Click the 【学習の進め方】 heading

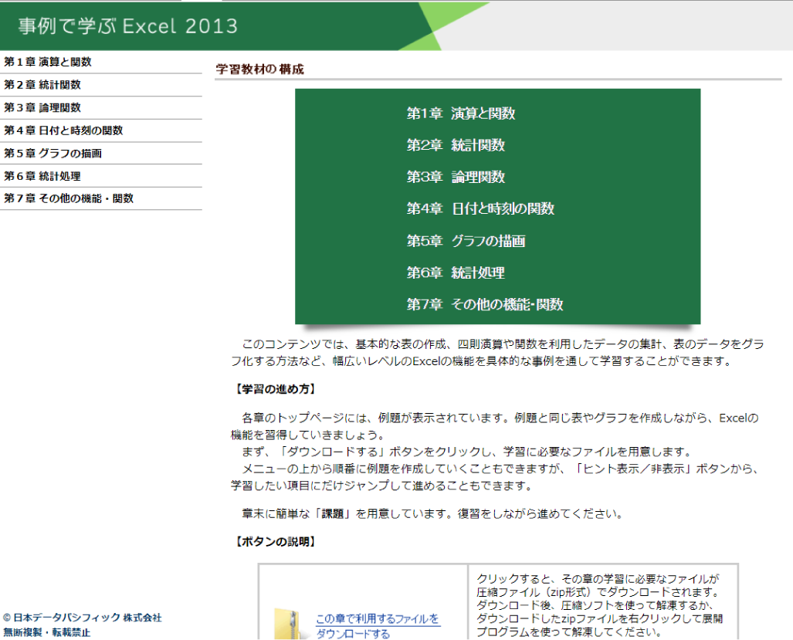[274, 388]
